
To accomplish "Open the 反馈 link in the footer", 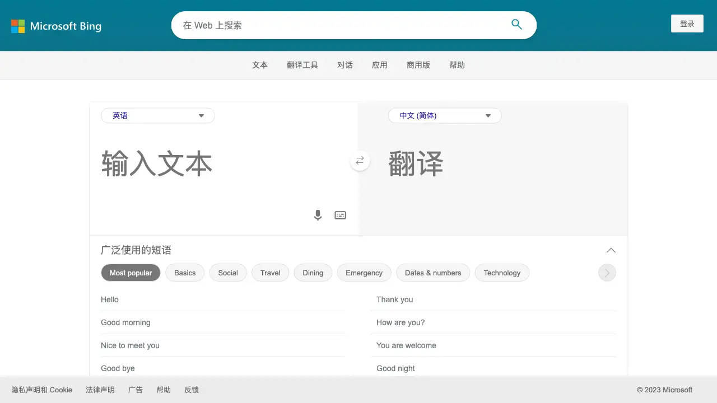I will 192,390.
